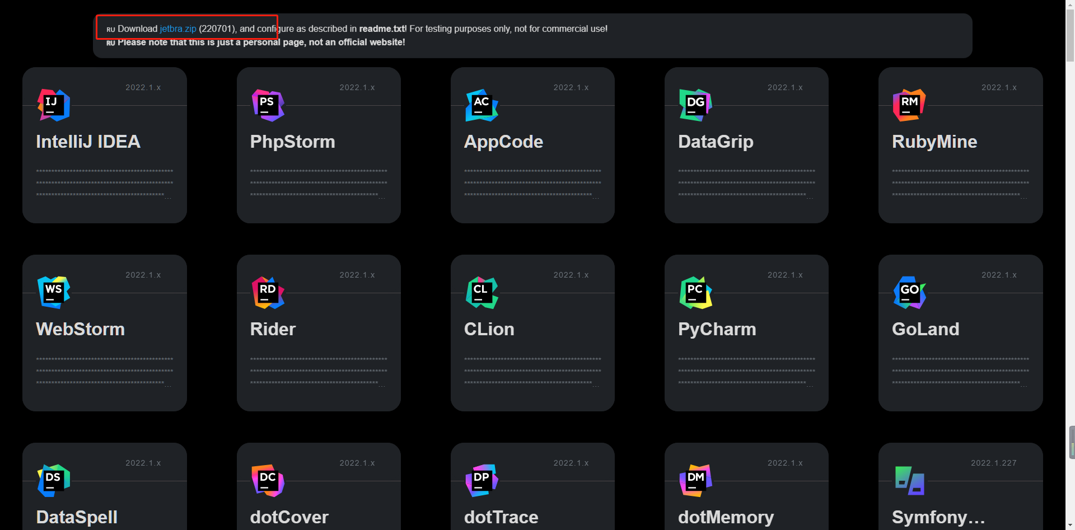Click the masked license key in PhpStorm card
Image resolution: width=1075 pixels, height=530 pixels.
pos(319,184)
